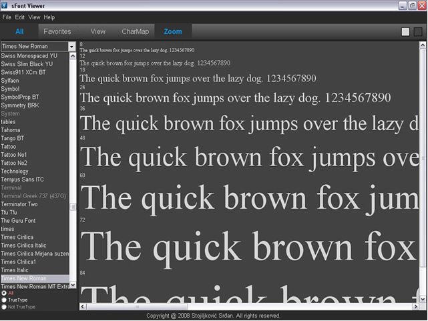Click the size 12 sample text line

pyautogui.click(x=155, y=63)
